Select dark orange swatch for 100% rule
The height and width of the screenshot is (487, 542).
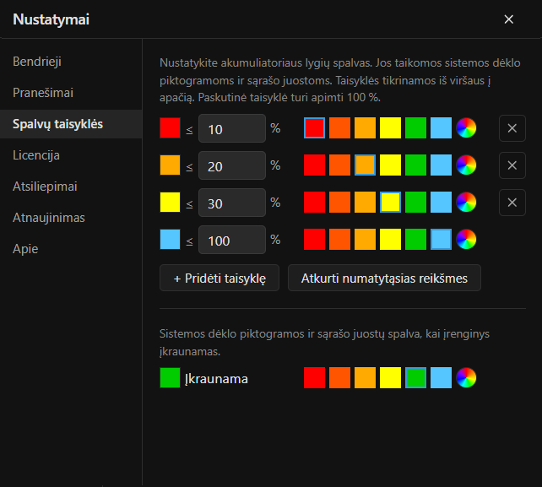339,239
